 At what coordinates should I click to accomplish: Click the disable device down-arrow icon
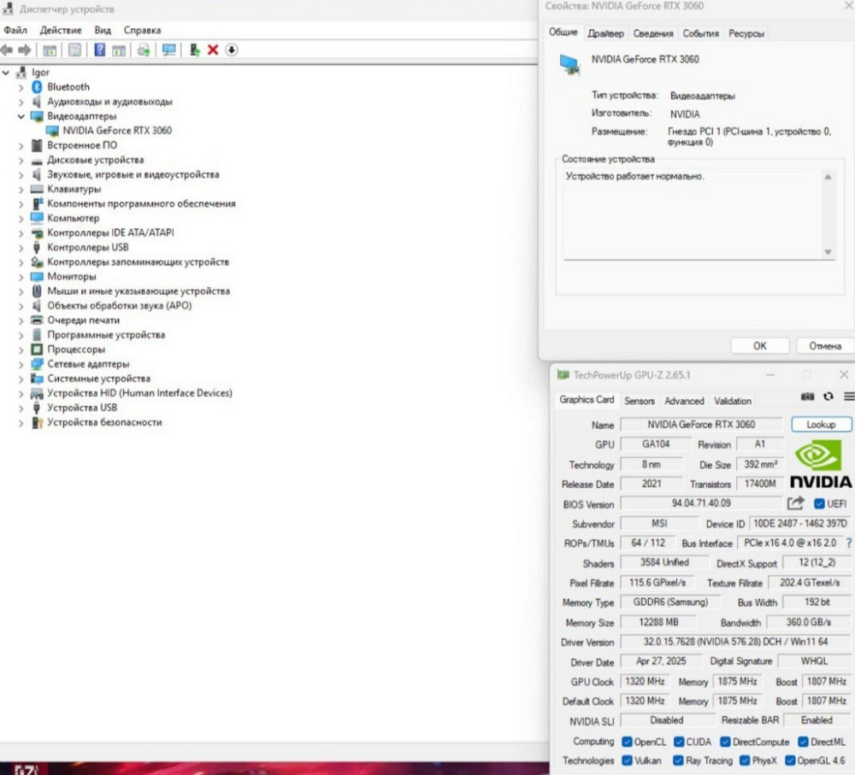coord(232,50)
